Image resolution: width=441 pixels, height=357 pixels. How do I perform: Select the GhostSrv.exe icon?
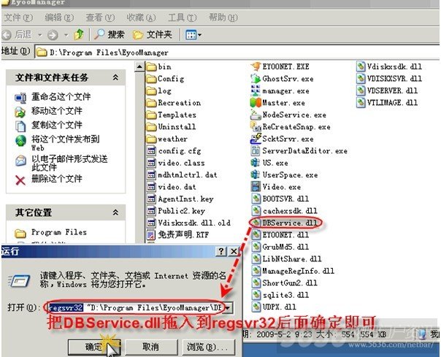256,79
